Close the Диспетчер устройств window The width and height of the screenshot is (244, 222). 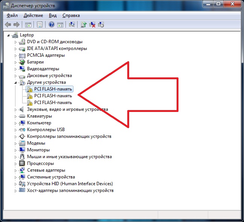tap(232, 4)
